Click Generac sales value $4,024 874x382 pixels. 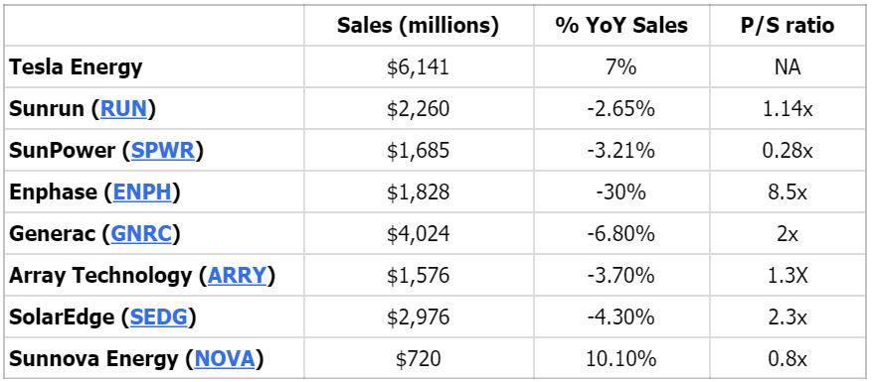pos(418,234)
